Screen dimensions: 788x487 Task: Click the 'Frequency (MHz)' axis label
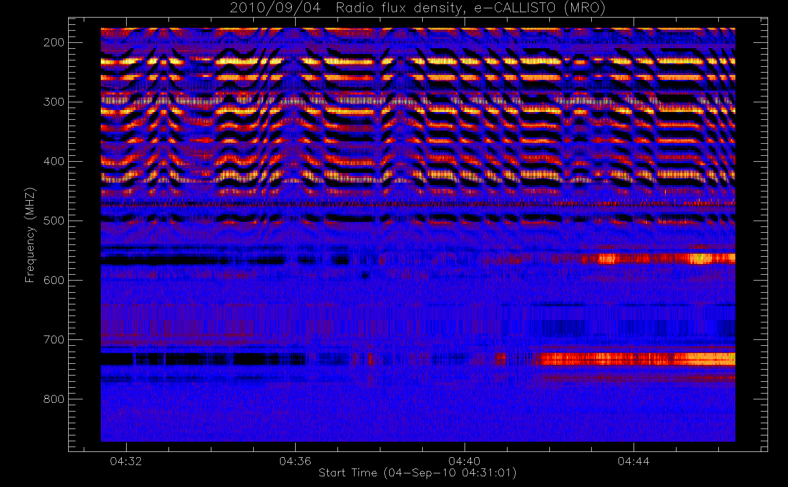[x=30, y=235]
